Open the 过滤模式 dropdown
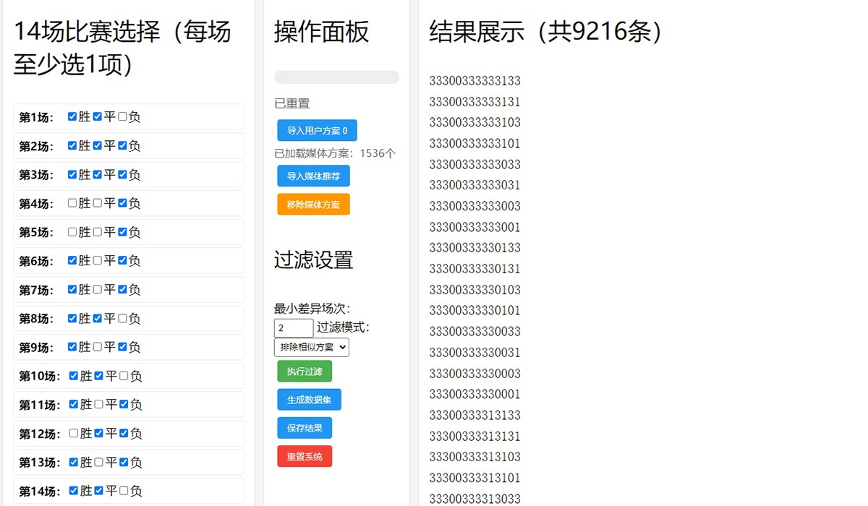868x506 pixels. (x=311, y=347)
